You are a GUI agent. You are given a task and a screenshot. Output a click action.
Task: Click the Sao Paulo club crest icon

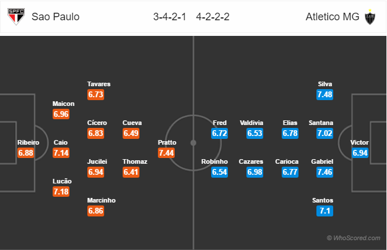click(16, 17)
